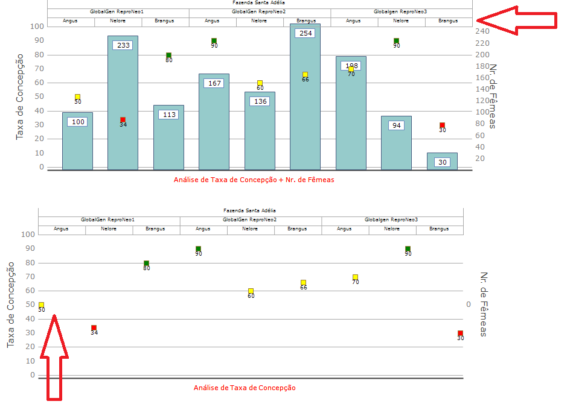Image resolution: width=570 pixels, height=407 pixels.
Task: Select 'Nelore' under ReproNeo1 in lower chart
Action: [x=108, y=229]
